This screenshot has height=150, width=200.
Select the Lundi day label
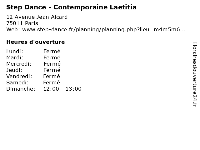(15, 51)
